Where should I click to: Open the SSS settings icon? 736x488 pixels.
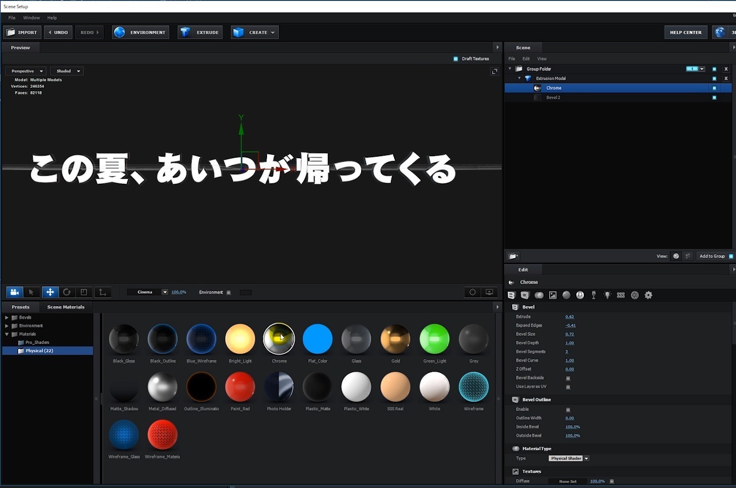(621, 295)
